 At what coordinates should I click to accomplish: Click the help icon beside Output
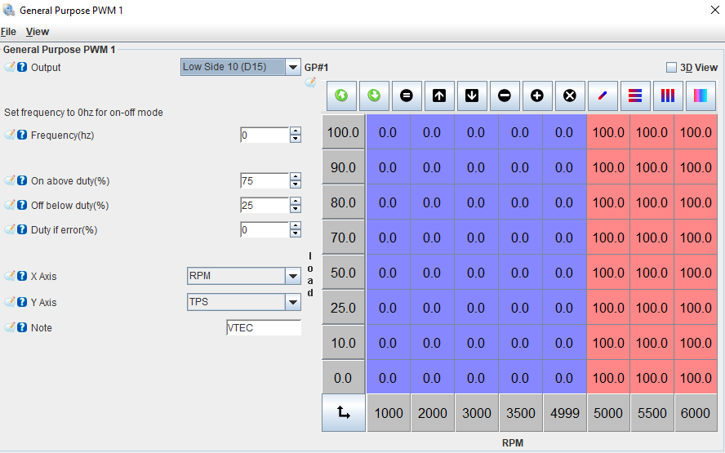pos(22,67)
